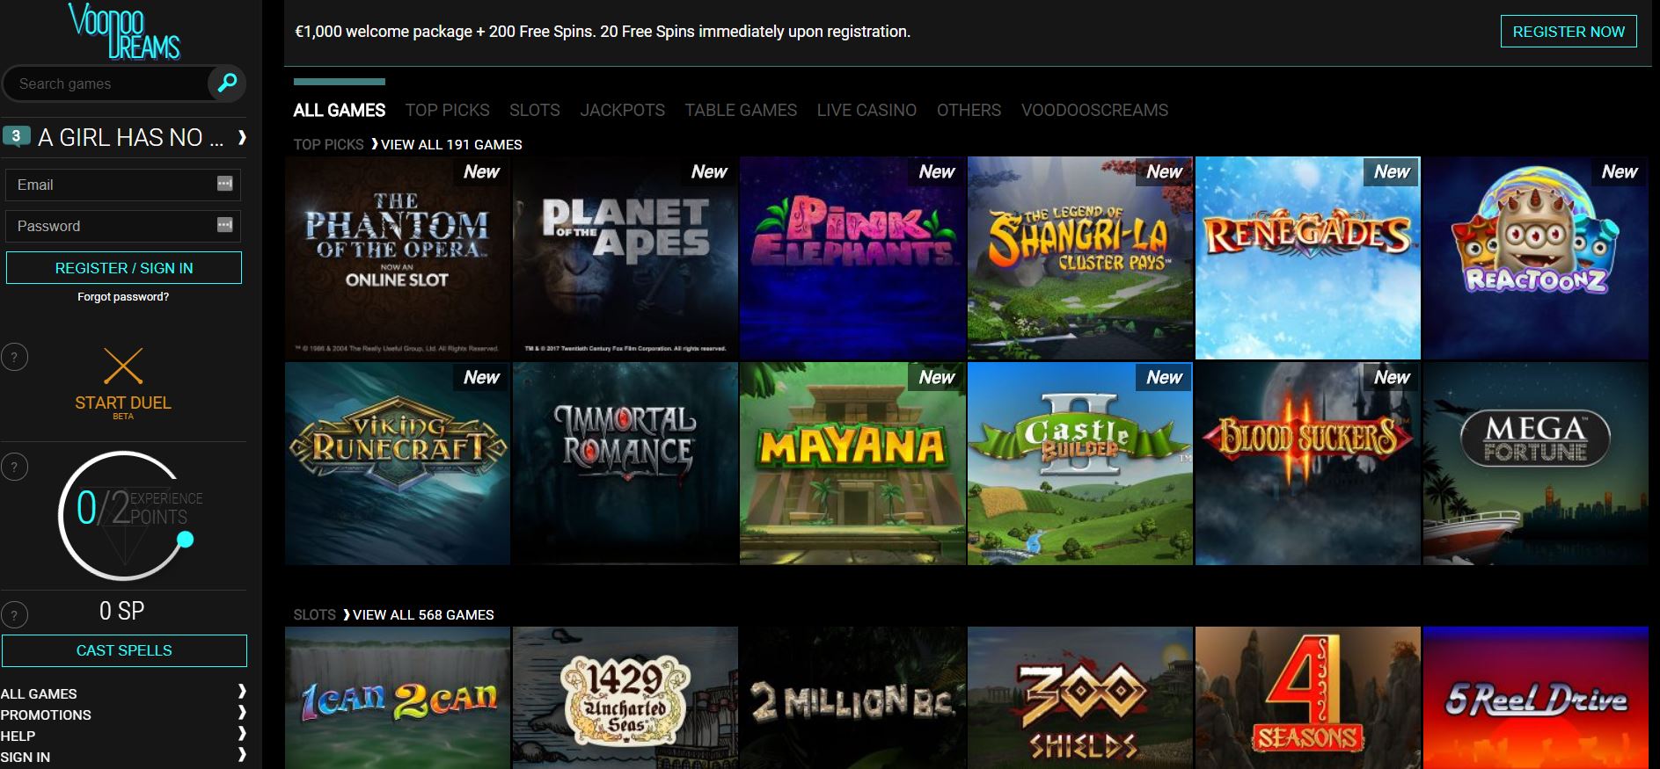Open the Jackpots tab
The height and width of the screenshot is (769, 1660).
point(623,110)
